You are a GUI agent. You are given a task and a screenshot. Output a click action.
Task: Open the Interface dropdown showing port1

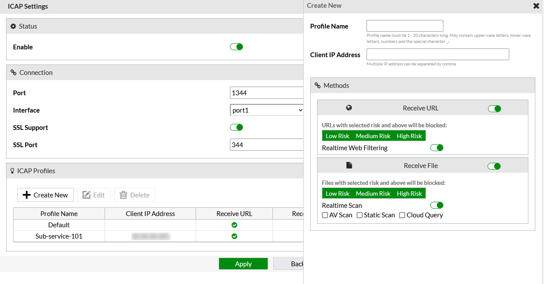[266, 110]
